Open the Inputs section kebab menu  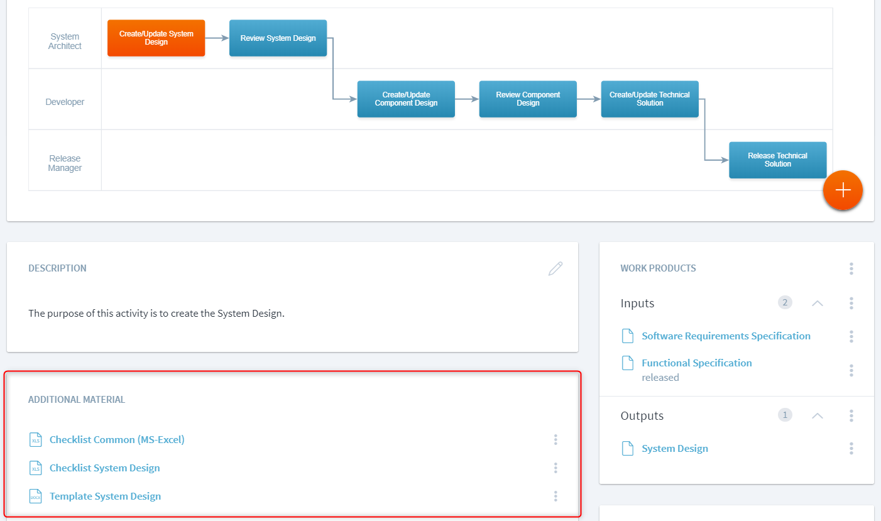click(851, 304)
